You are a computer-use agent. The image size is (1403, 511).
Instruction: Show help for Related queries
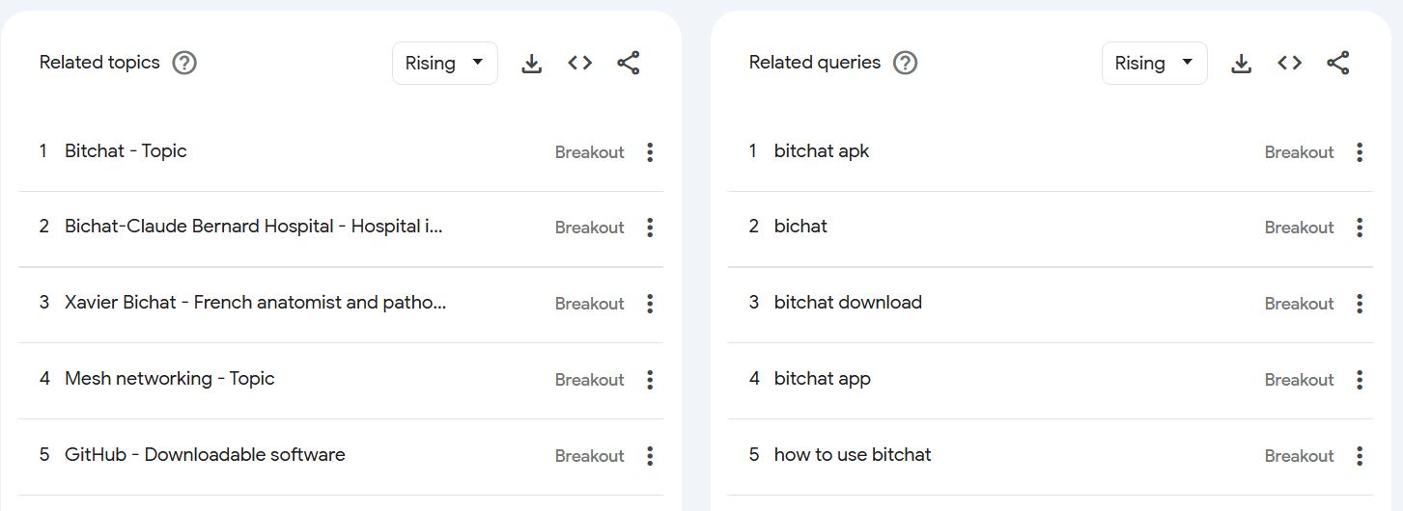905,64
